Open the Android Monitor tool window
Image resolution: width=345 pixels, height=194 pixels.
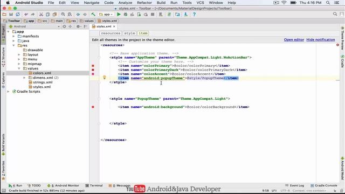(x=63, y=185)
